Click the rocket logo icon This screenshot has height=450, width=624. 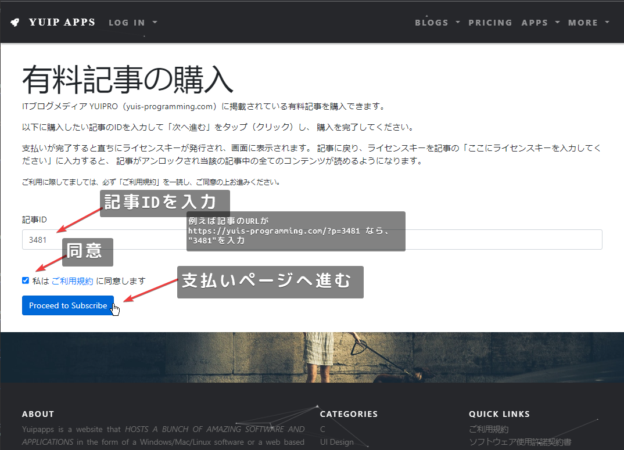[15, 23]
